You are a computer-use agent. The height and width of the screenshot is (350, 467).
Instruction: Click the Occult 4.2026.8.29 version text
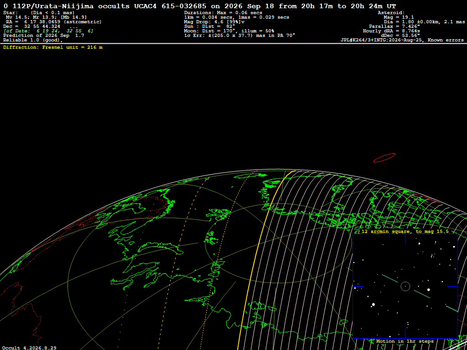point(29,348)
